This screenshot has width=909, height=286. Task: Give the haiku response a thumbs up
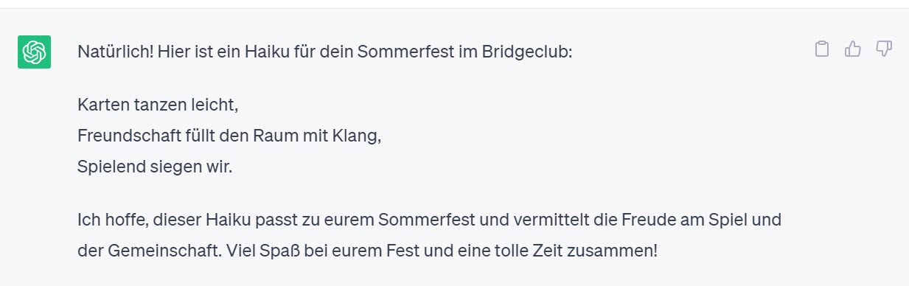pyautogui.click(x=853, y=49)
